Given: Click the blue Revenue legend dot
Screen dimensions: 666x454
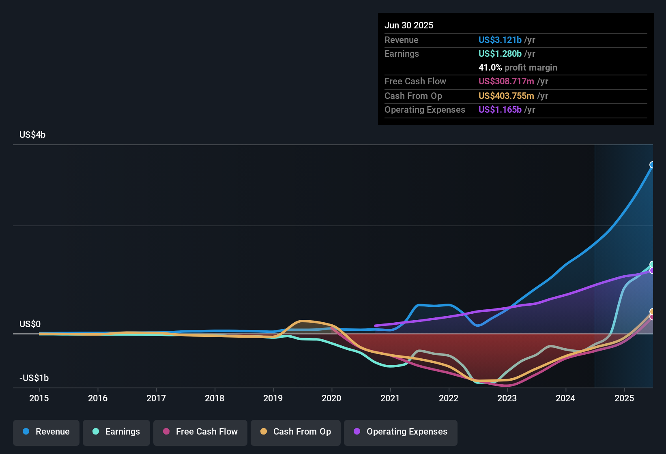Looking at the screenshot, I should click(25, 432).
